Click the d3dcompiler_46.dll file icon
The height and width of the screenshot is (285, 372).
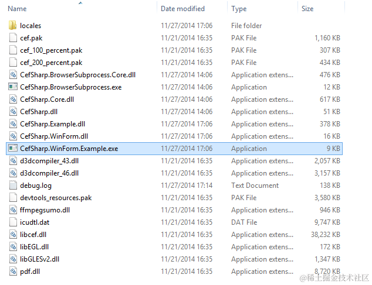(x=13, y=173)
